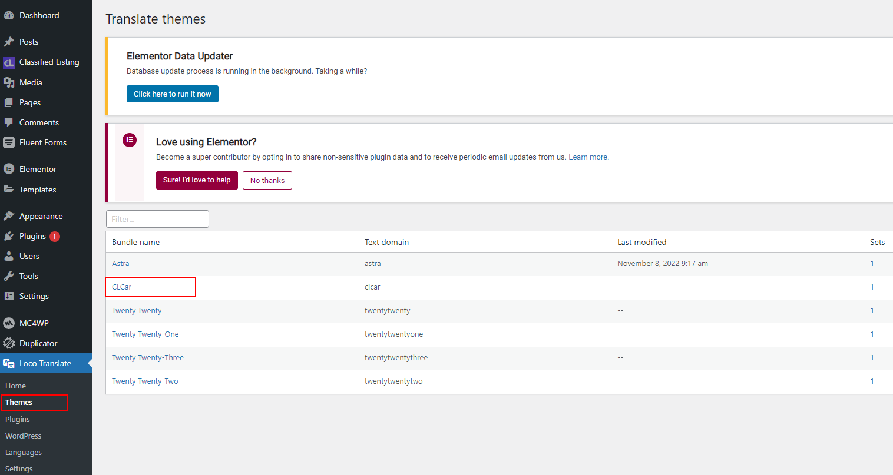Click the Posts pushpin icon
The height and width of the screenshot is (475, 893).
9,42
